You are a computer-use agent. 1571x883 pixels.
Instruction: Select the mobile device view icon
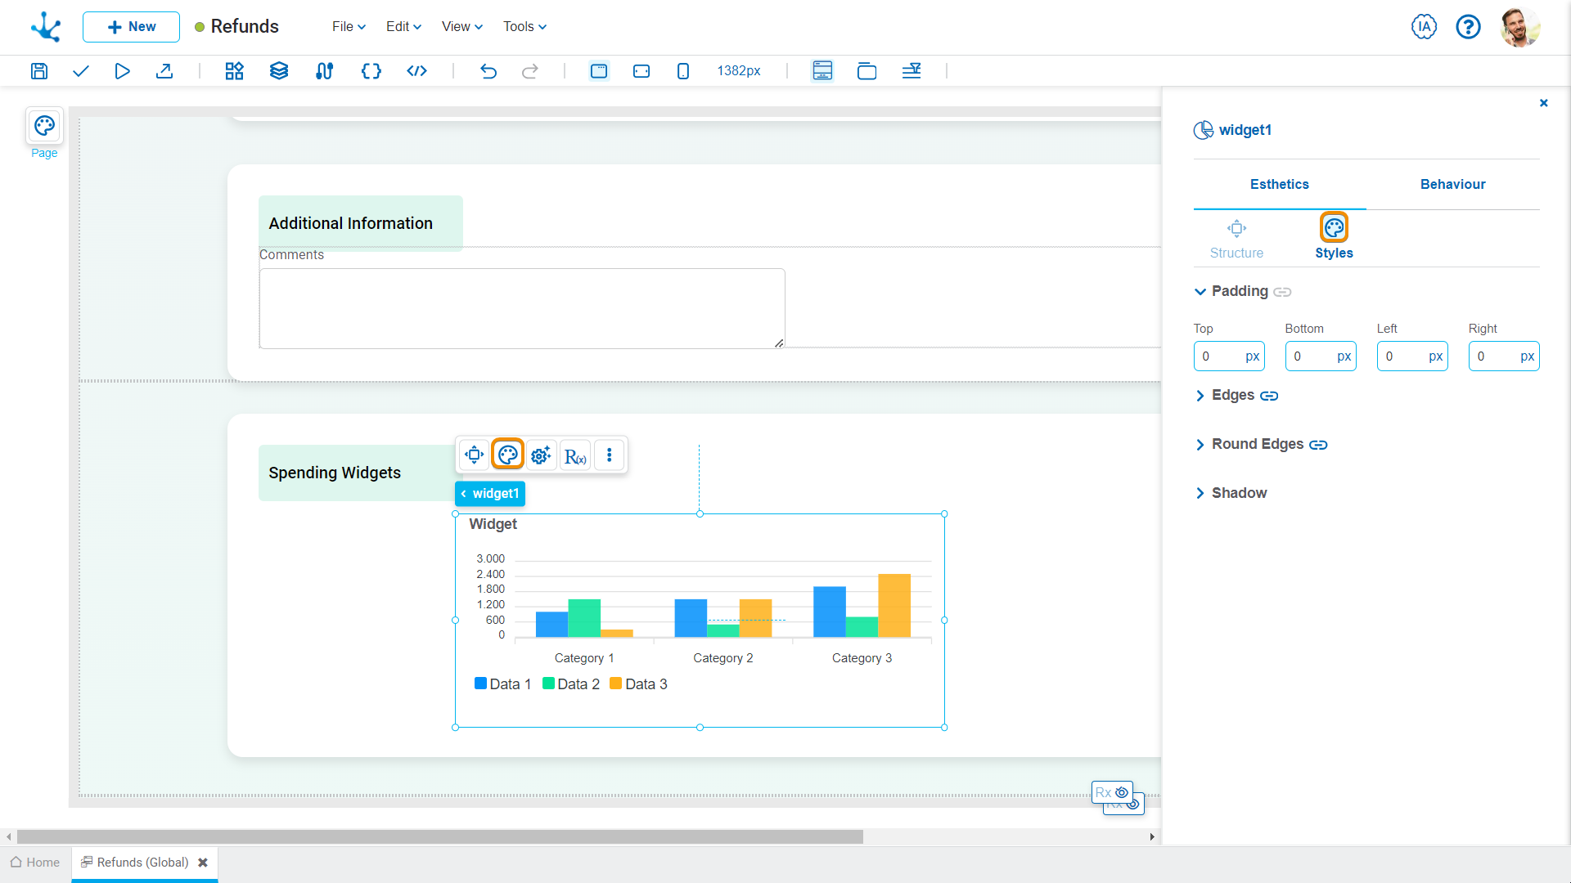683,71
